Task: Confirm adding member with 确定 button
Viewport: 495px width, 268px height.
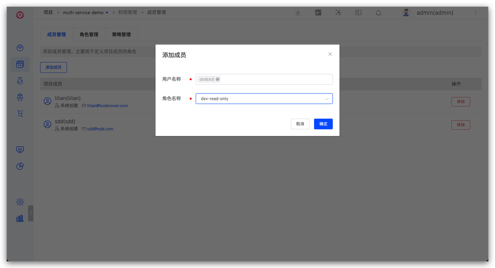Action: click(x=323, y=124)
